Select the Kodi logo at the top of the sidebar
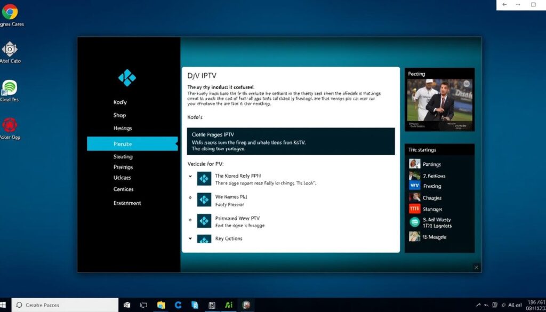Viewport: 546px width, 312px height. tap(126, 77)
